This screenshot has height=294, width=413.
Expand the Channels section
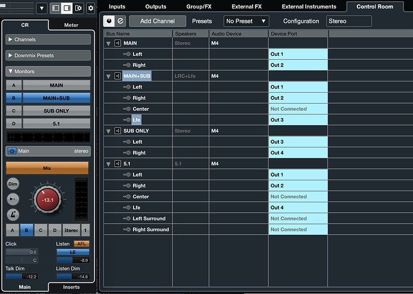coord(48,40)
